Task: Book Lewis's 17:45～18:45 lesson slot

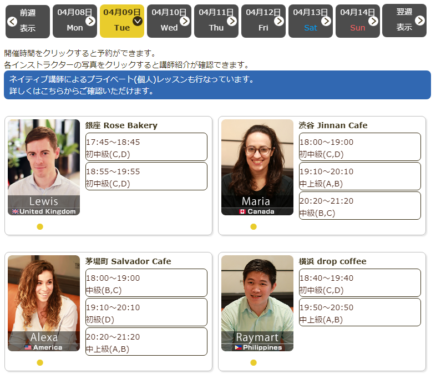Action: pos(146,146)
